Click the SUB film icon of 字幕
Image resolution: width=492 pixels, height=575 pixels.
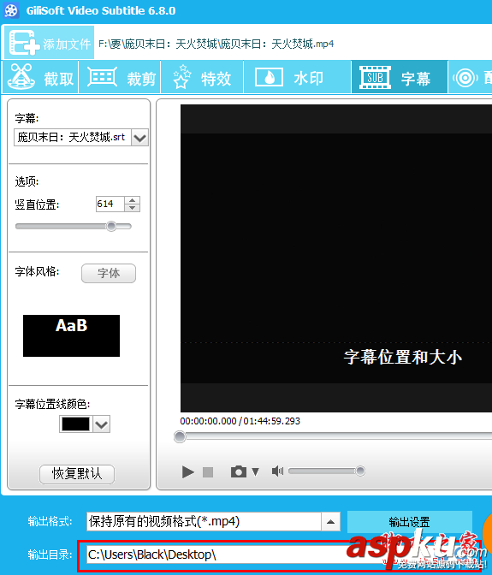[375, 77]
